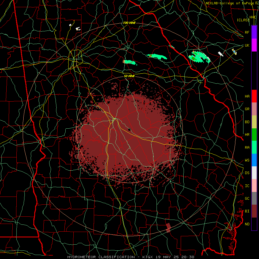Click the RF legend label

[247, 32]
